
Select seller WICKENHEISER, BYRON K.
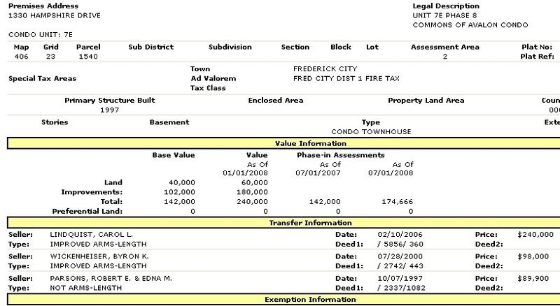[99, 256]
